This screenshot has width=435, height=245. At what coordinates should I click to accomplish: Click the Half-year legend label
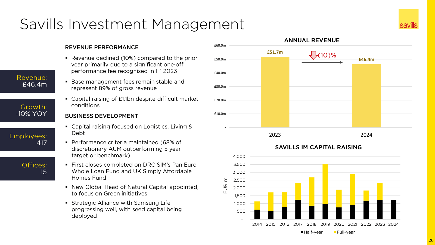click(x=313, y=232)
